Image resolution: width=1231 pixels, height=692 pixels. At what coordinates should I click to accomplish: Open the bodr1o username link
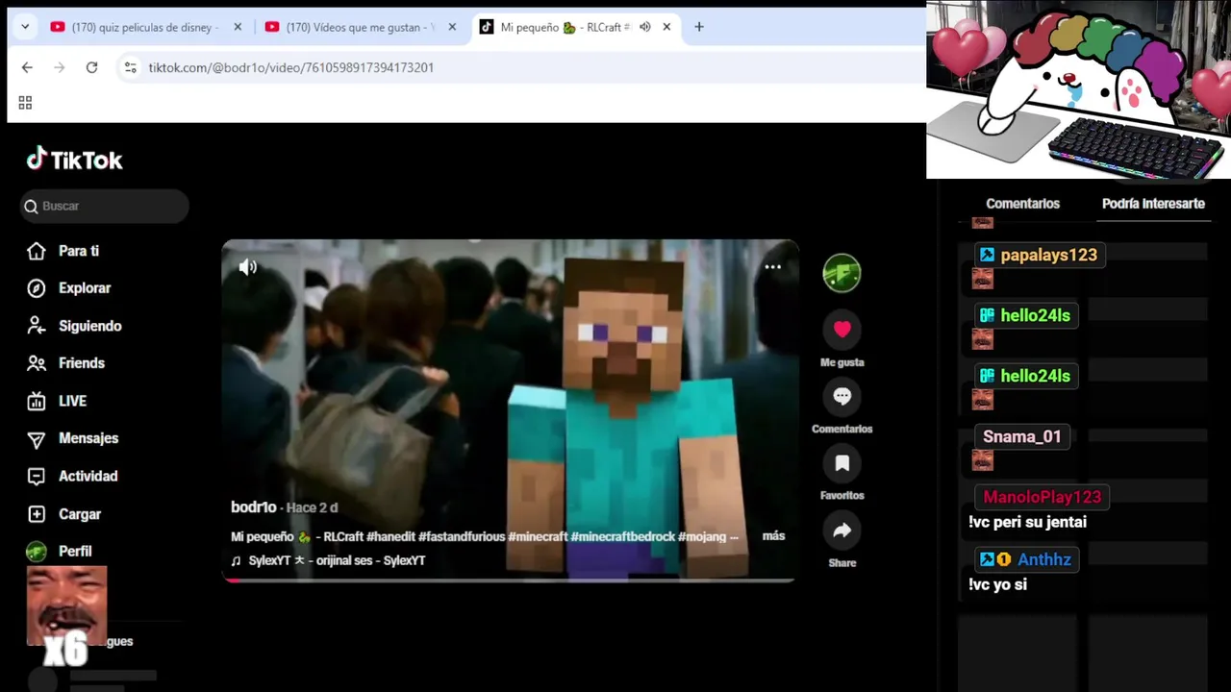pos(253,507)
